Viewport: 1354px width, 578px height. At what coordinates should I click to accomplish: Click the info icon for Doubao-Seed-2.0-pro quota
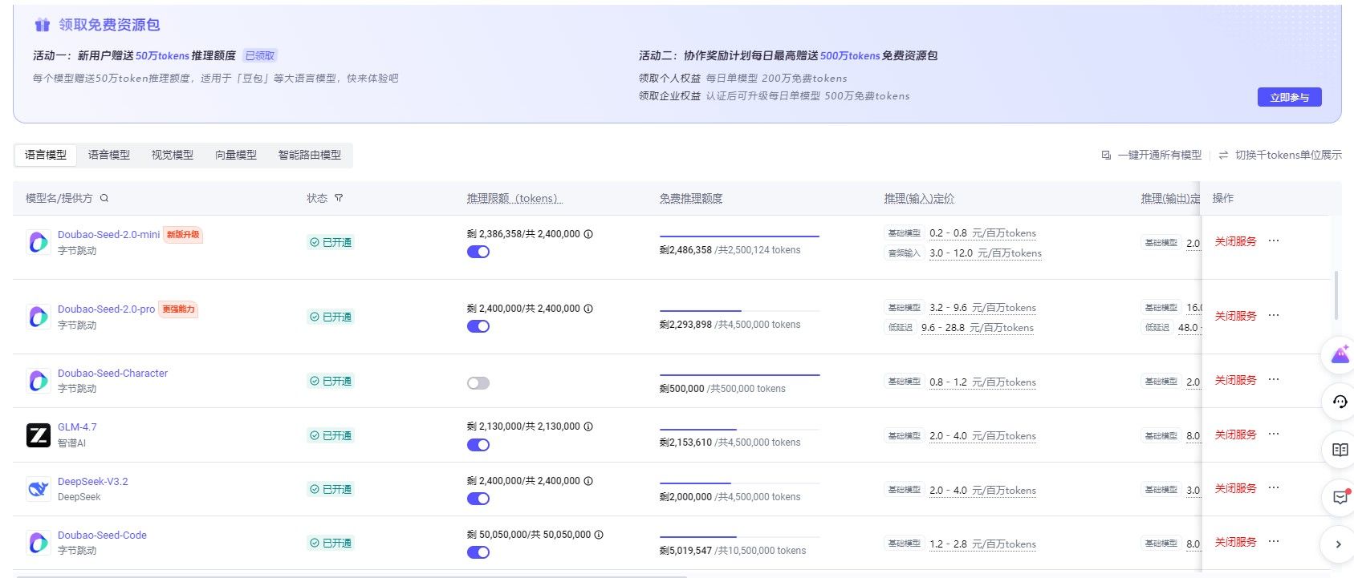588,309
